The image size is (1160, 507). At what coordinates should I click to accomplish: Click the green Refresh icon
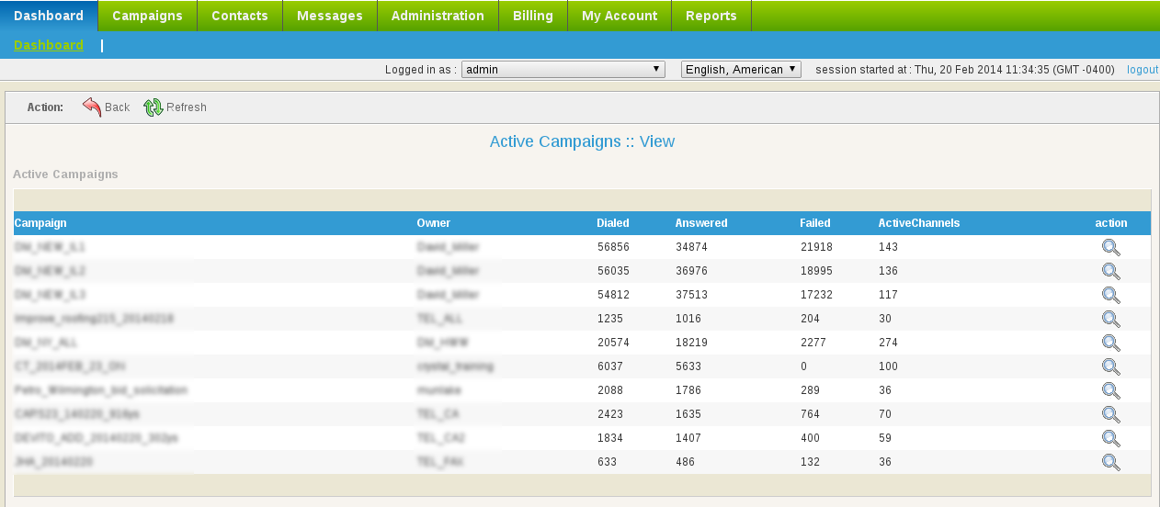coord(154,107)
